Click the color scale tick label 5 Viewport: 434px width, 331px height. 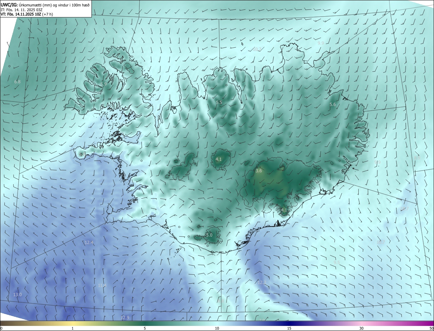coord(145,328)
